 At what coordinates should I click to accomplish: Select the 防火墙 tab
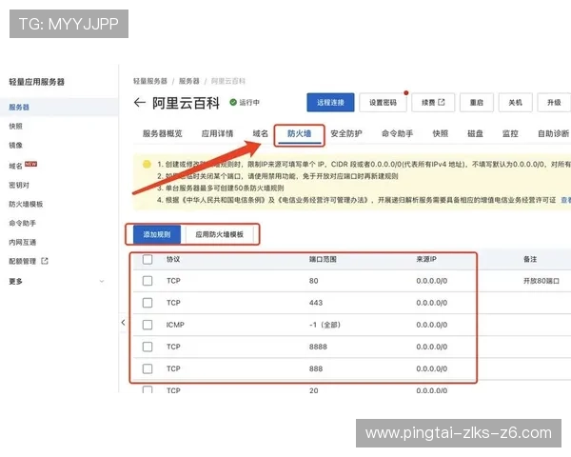tap(300, 133)
